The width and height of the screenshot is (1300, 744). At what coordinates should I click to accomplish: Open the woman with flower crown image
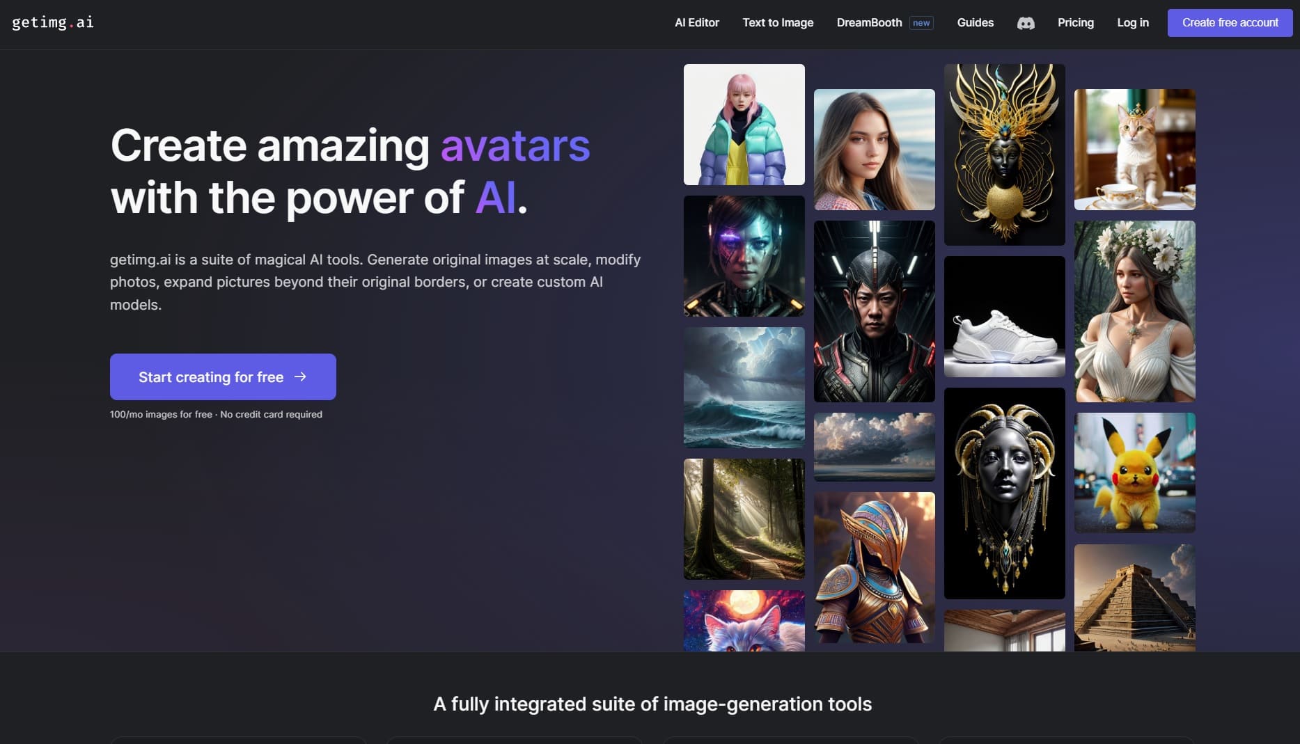click(x=1134, y=311)
